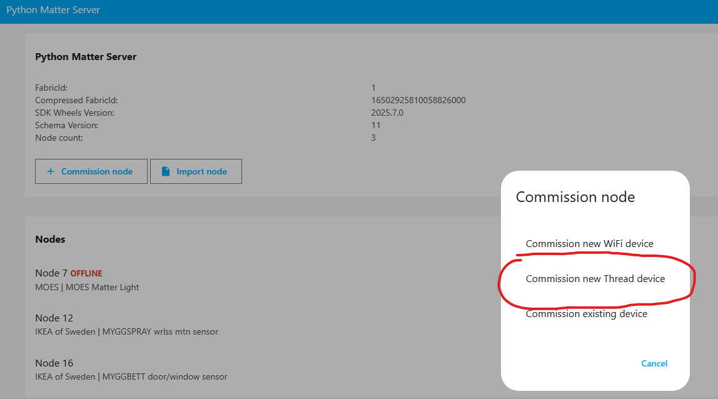
Task: Cancel the Commission node dialog
Action: point(654,363)
